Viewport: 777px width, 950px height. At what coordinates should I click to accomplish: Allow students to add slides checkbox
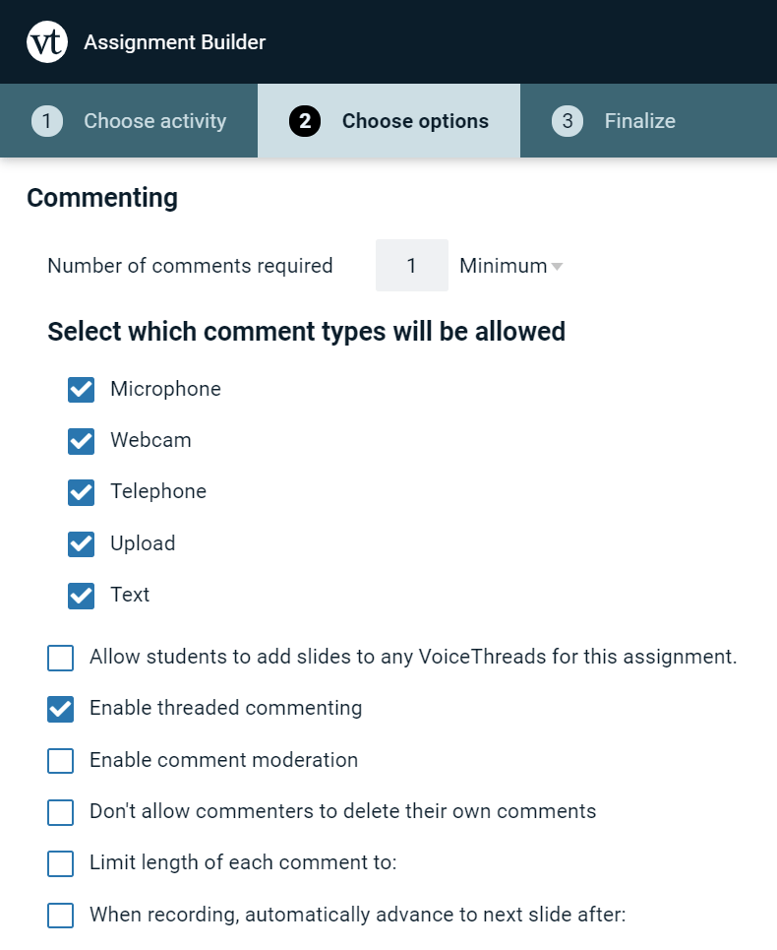(61, 658)
